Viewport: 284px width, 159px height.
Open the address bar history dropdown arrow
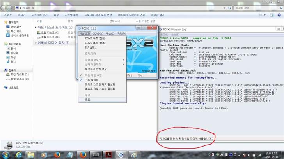coord(225,8)
